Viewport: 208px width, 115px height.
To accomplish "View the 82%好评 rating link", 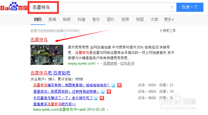I will click(127, 64).
